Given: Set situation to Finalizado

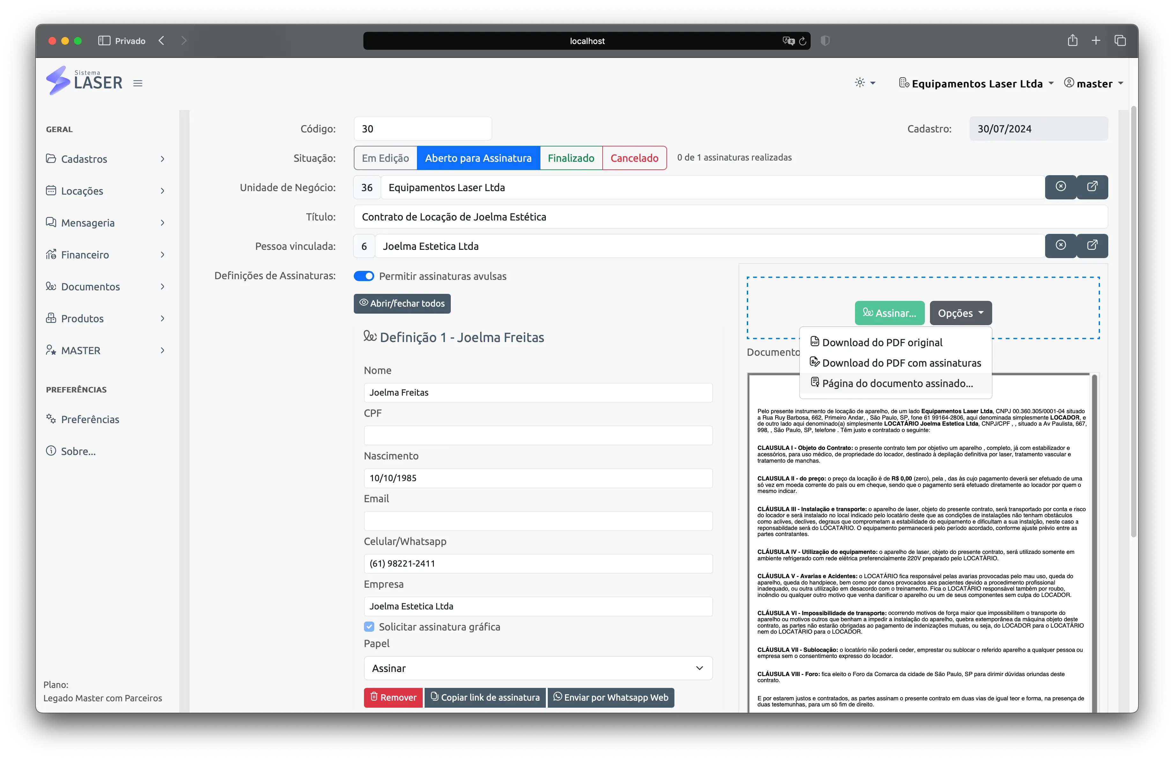Looking at the screenshot, I should click(571, 158).
